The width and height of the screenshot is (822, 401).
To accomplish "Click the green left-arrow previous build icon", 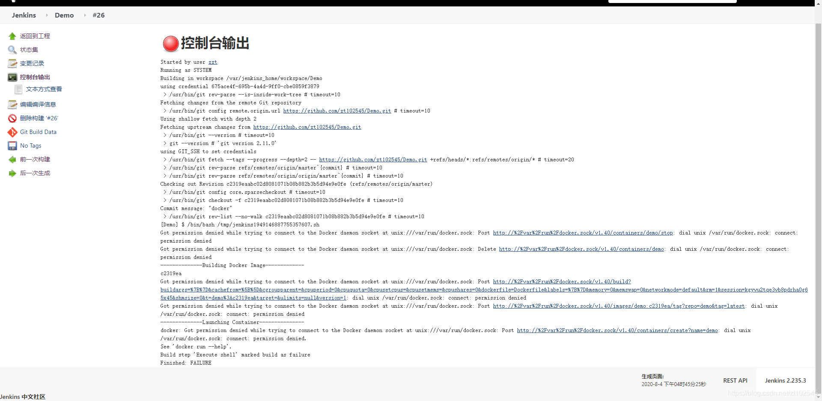I will 12,160.
